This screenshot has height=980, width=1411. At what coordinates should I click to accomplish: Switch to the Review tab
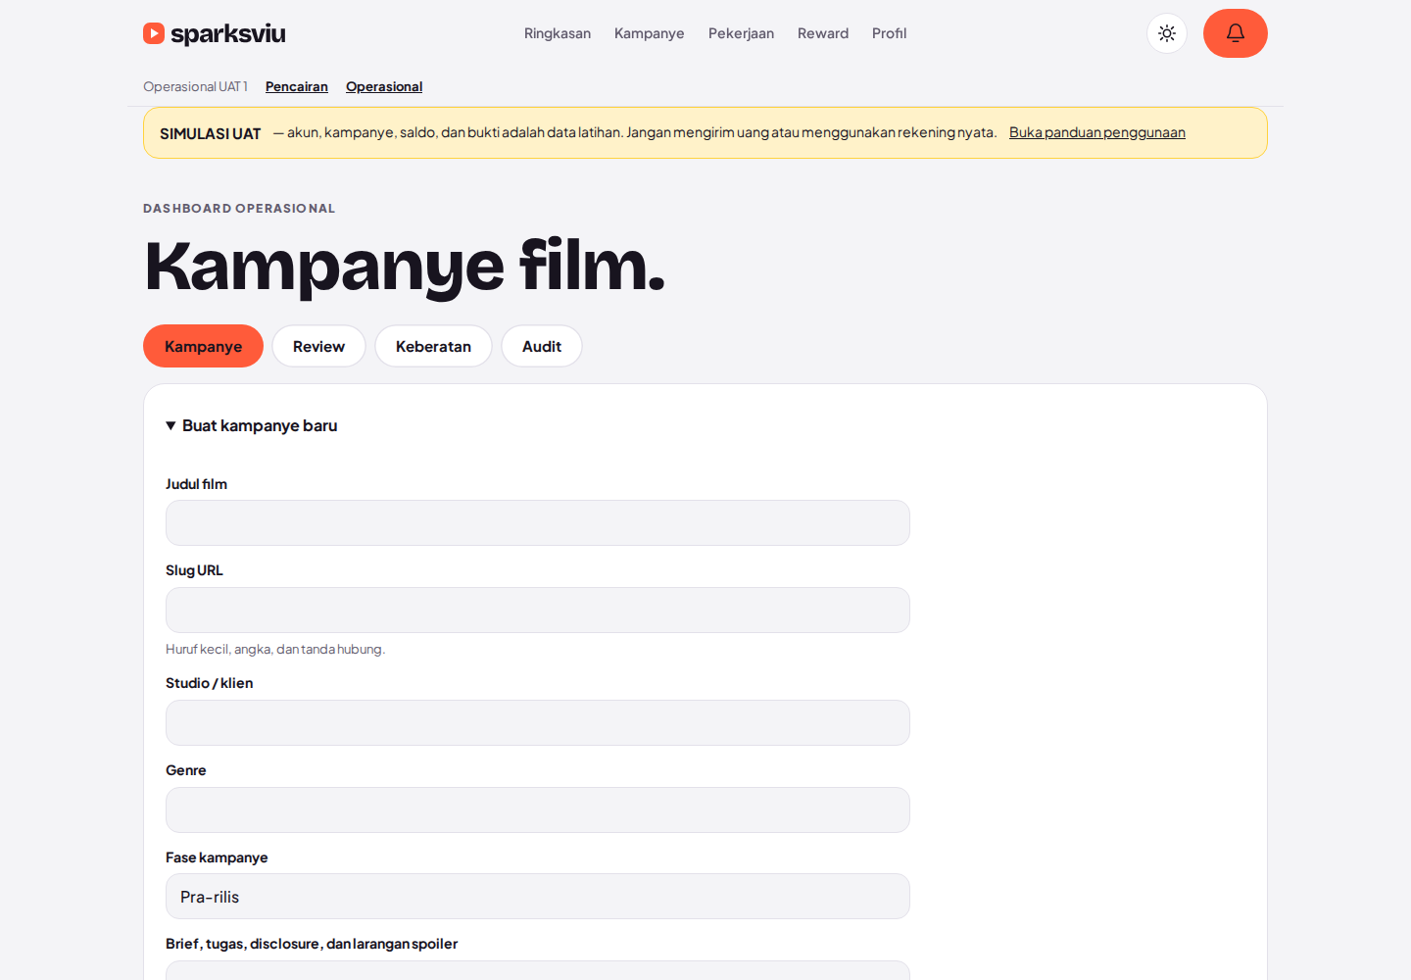click(318, 346)
